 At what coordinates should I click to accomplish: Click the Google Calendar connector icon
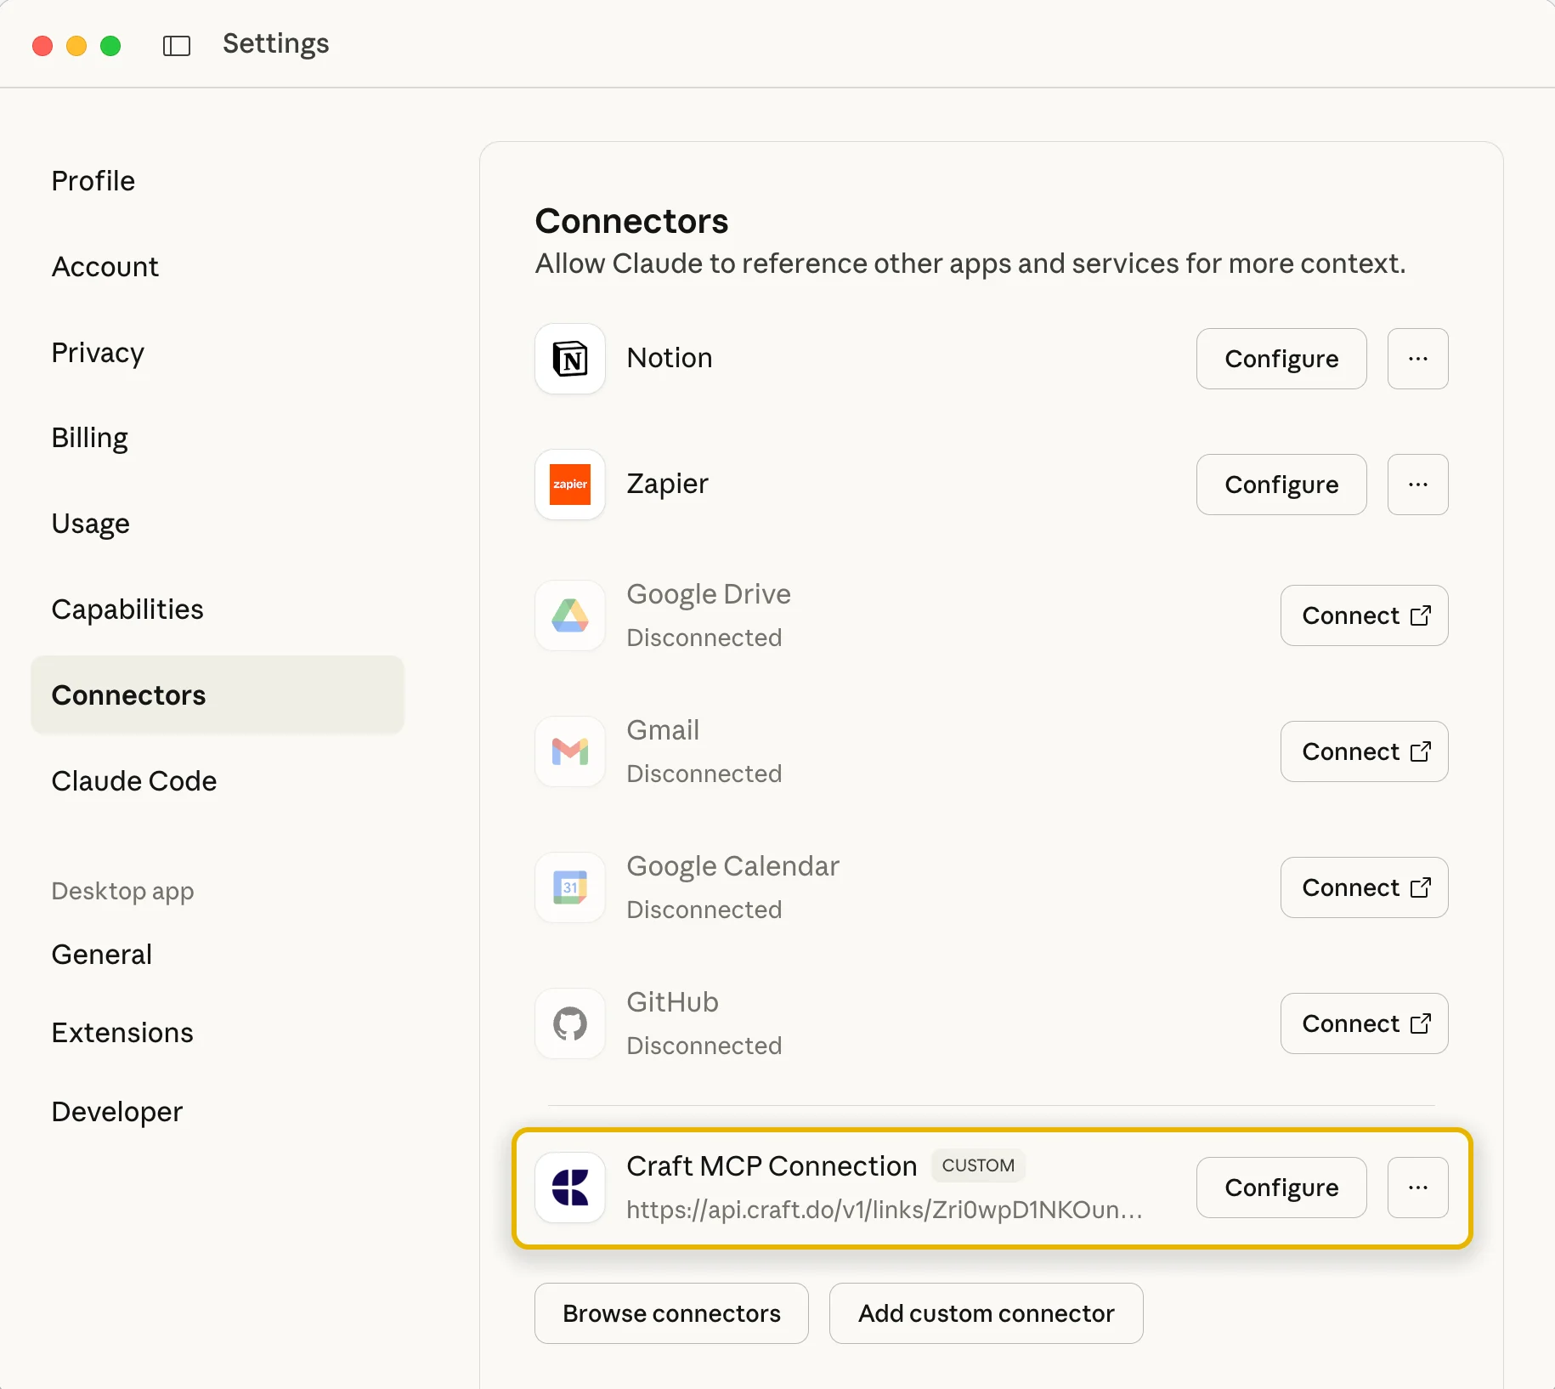569,887
